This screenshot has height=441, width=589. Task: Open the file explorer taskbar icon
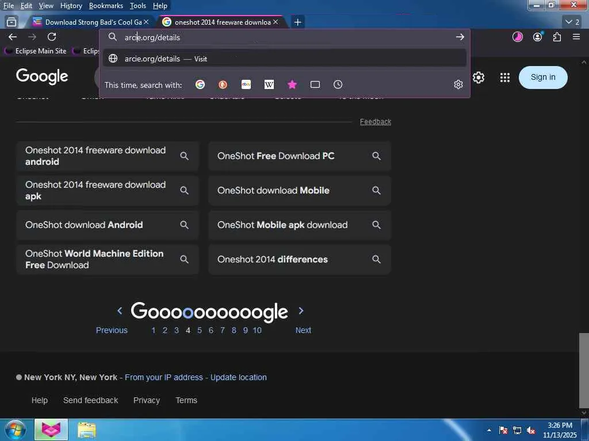(87, 430)
